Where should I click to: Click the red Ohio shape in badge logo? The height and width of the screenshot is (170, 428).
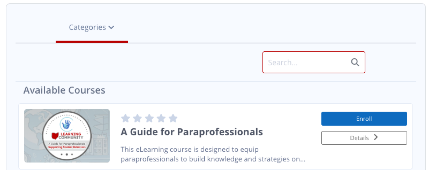point(55,136)
